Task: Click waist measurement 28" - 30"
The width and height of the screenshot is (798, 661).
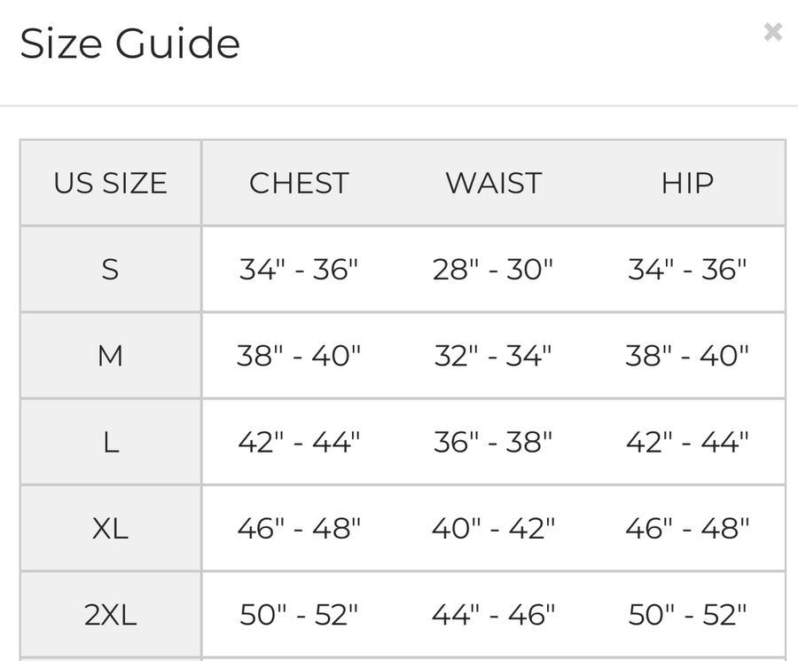Action: point(493,270)
